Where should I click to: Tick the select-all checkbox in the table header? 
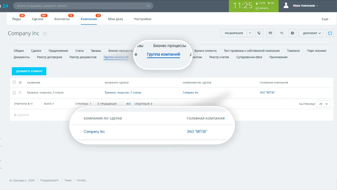pos(14,82)
